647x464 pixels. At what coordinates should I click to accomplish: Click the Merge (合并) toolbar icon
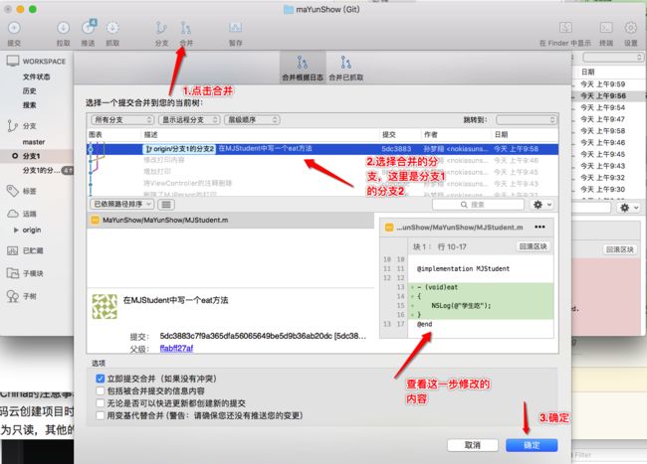point(186,28)
